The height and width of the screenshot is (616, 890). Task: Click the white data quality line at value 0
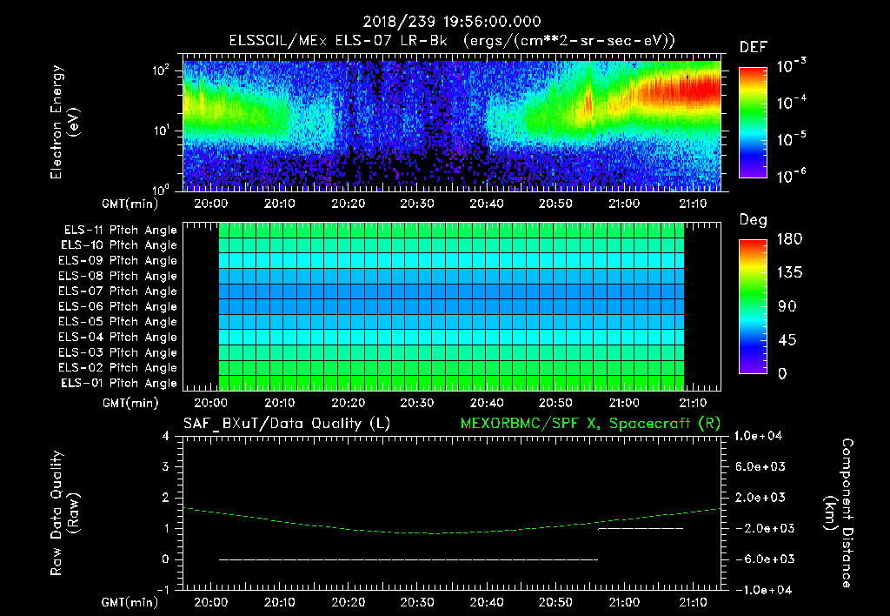pos(408,559)
